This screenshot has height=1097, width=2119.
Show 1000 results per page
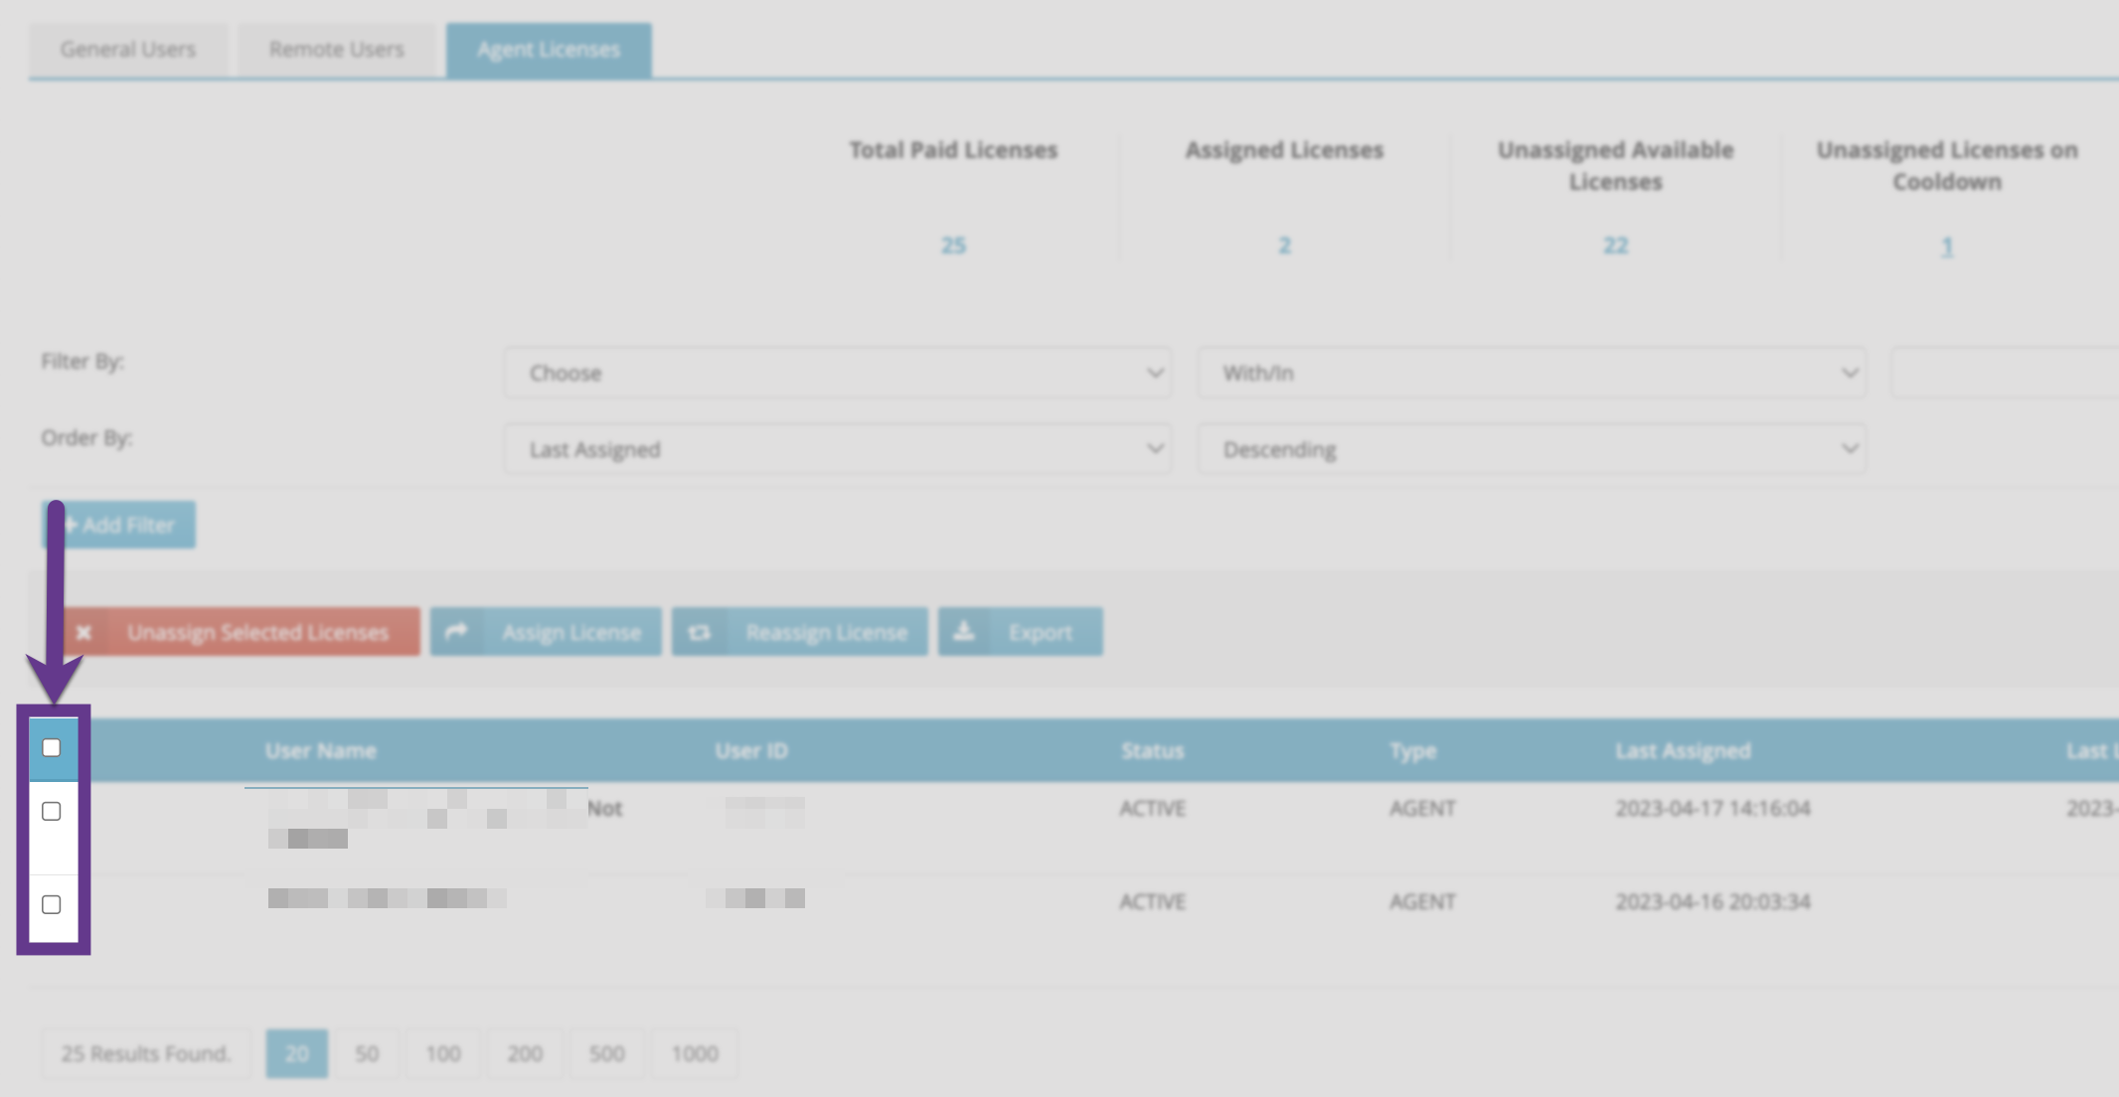tap(694, 1053)
